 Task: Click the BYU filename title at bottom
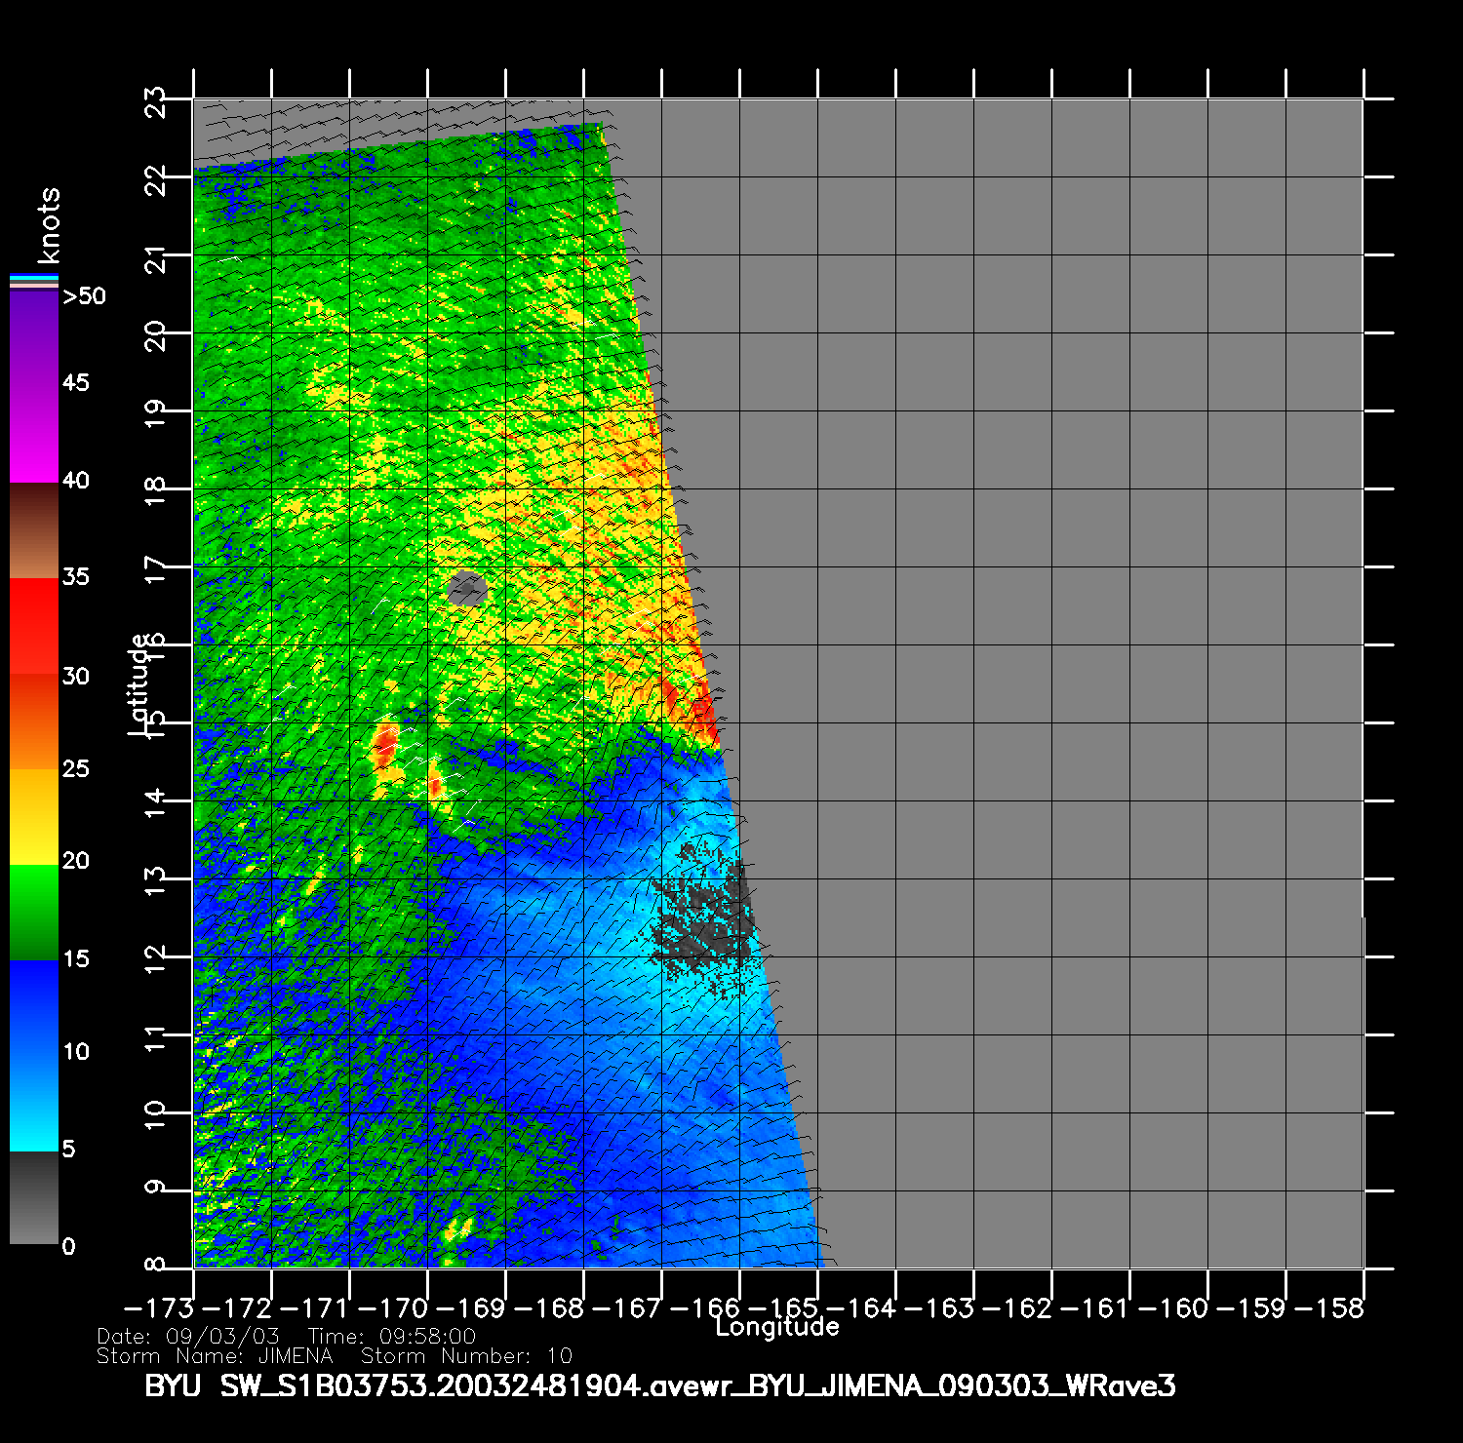coord(659,1385)
